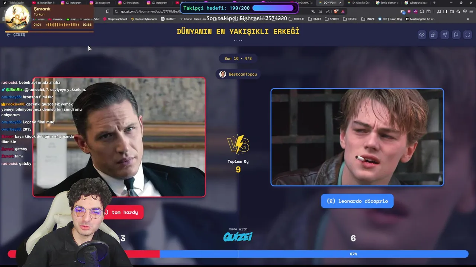
Task: Bookmark this page icon
Action: coord(107,11)
